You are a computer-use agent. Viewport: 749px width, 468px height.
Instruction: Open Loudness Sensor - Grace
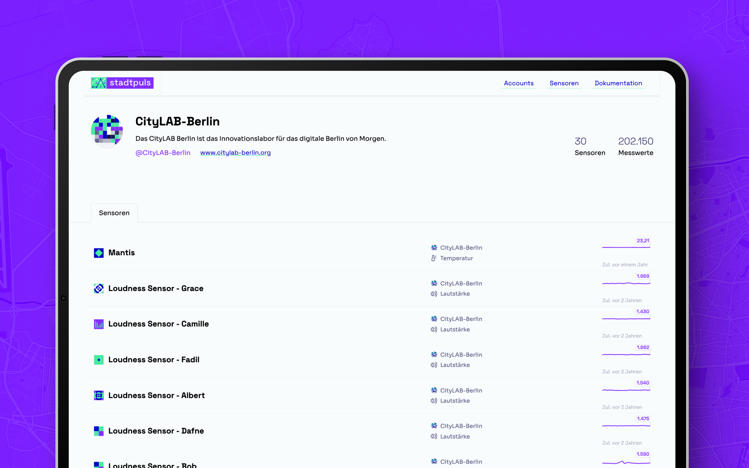[x=156, y=289]
